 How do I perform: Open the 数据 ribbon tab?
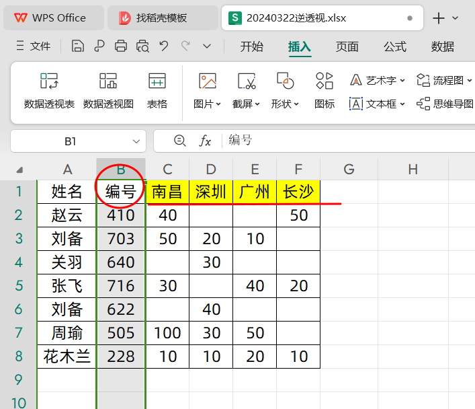click(x=443, y=46)
